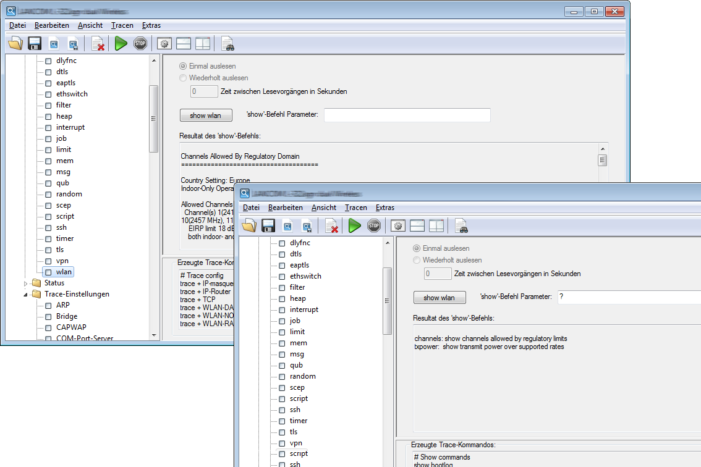Enable the ARP checkbox under Trace-Einstellungen
The image size is (701, 467).
point(48,305)
